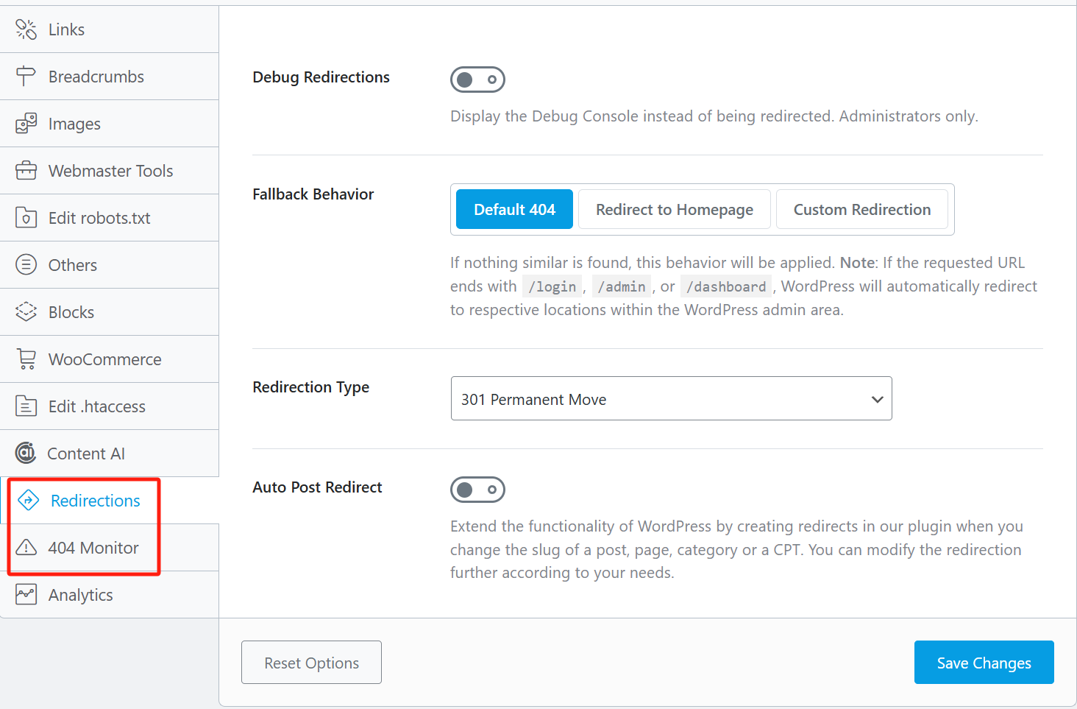Click the WooCommerce cart icon
The width and height of the screenshot is (1077, 709).
(x=26, y=359)
